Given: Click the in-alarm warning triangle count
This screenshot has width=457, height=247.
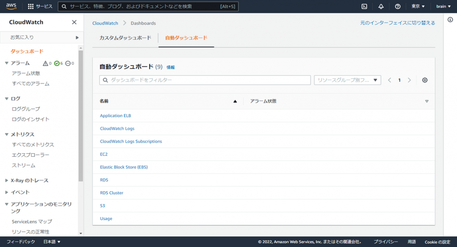Looking at the screenshot, I should point(47,63).
